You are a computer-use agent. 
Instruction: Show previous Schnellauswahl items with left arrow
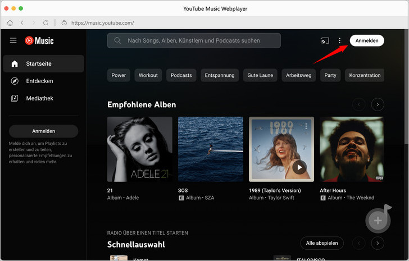pyautogui.click(x=358, y=243)
